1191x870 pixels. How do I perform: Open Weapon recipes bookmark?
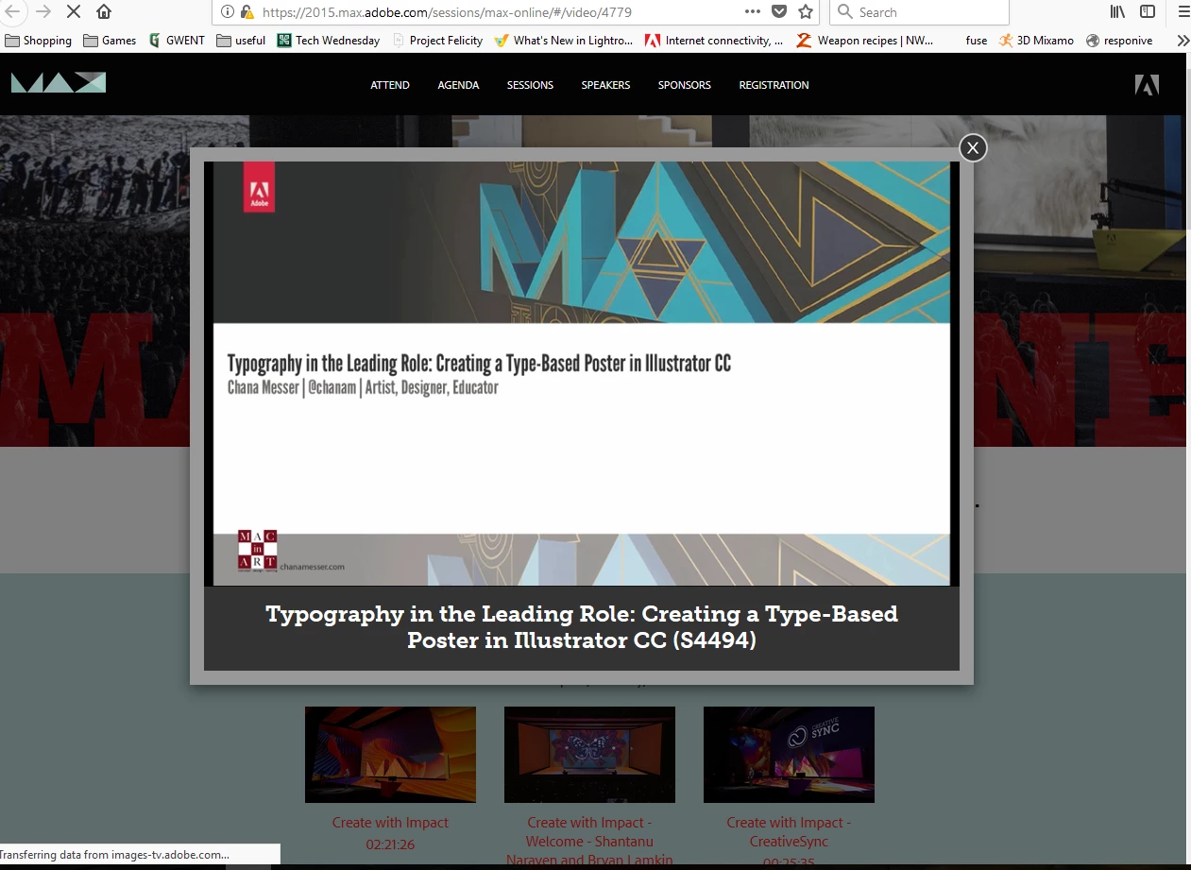865,41
